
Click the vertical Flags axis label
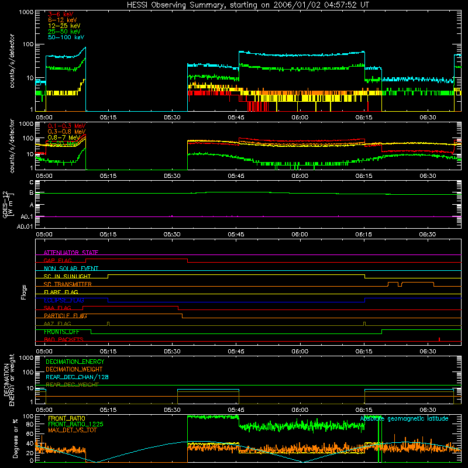pyautogui.click(x=24, y=292)
